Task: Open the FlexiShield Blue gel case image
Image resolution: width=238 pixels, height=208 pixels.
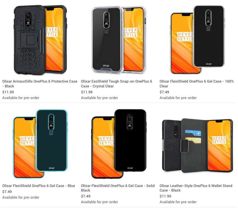Action: point(40,144)
